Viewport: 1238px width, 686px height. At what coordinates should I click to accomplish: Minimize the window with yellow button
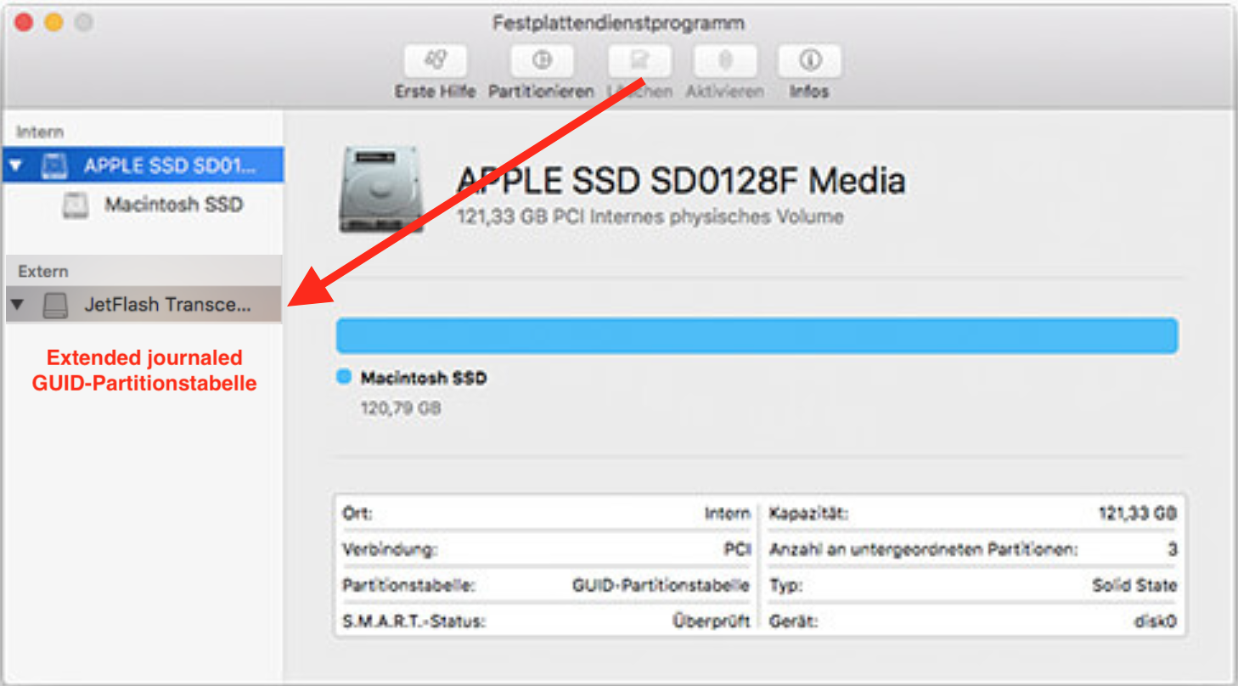[x=53, y=23]
